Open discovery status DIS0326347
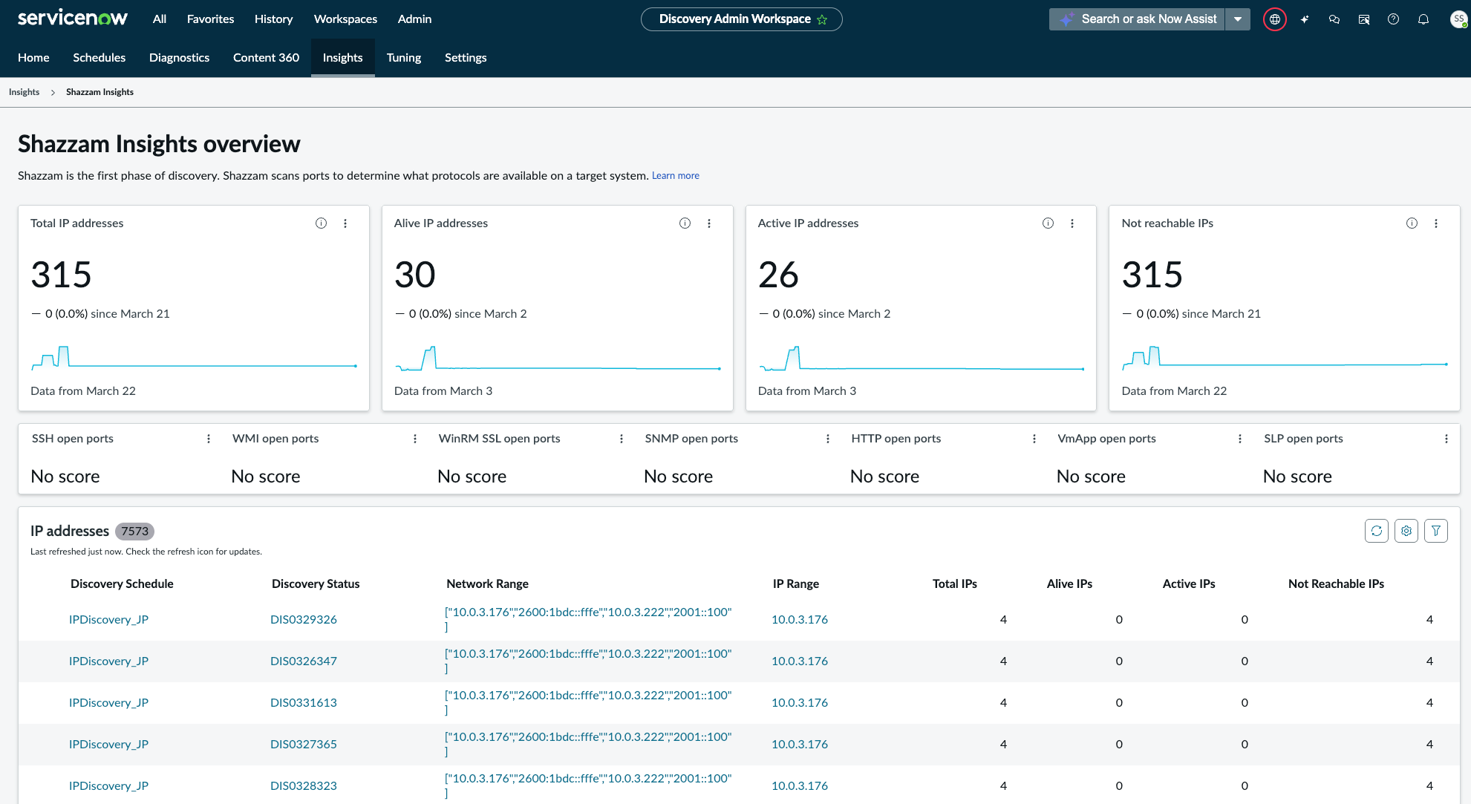 click(x=304, y=661)
